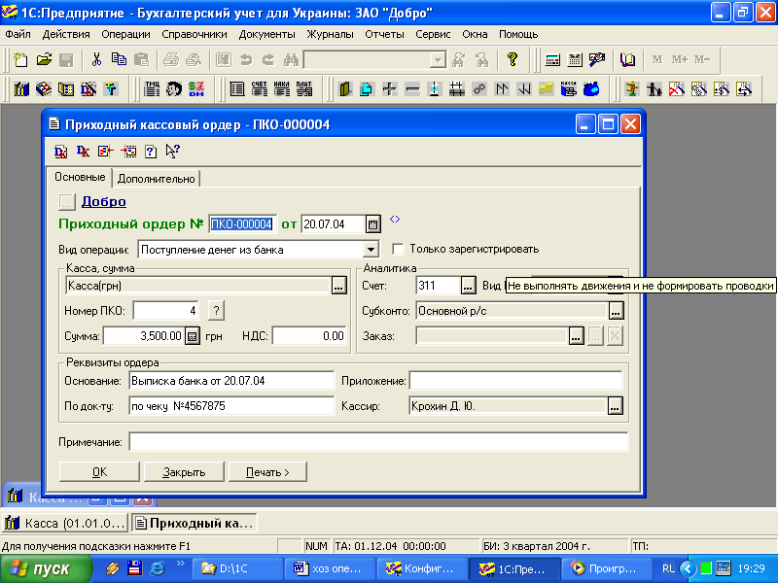Image resolution: width=778 pixels, height=583 pixels.
Task: Click the small button left of Добро
Action: click(66, 202)
